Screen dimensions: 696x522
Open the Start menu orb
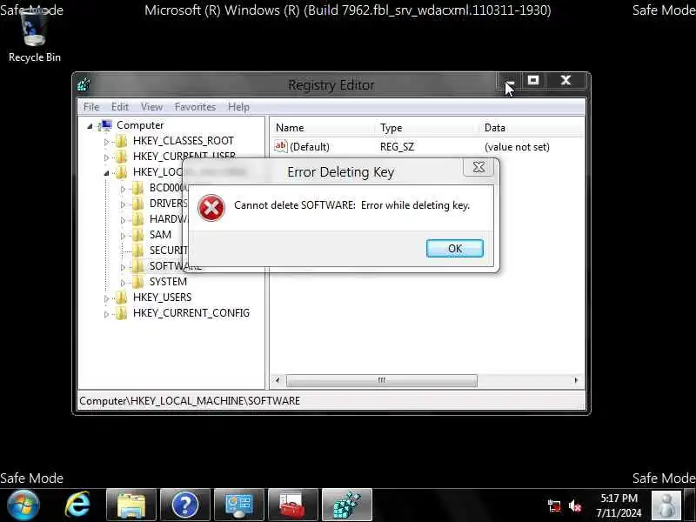pos(23,505)
